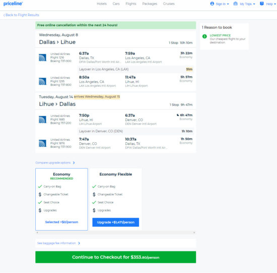Click '1 Reason to book' heading
Screen dimensions: 277x273
coord(217,27)
